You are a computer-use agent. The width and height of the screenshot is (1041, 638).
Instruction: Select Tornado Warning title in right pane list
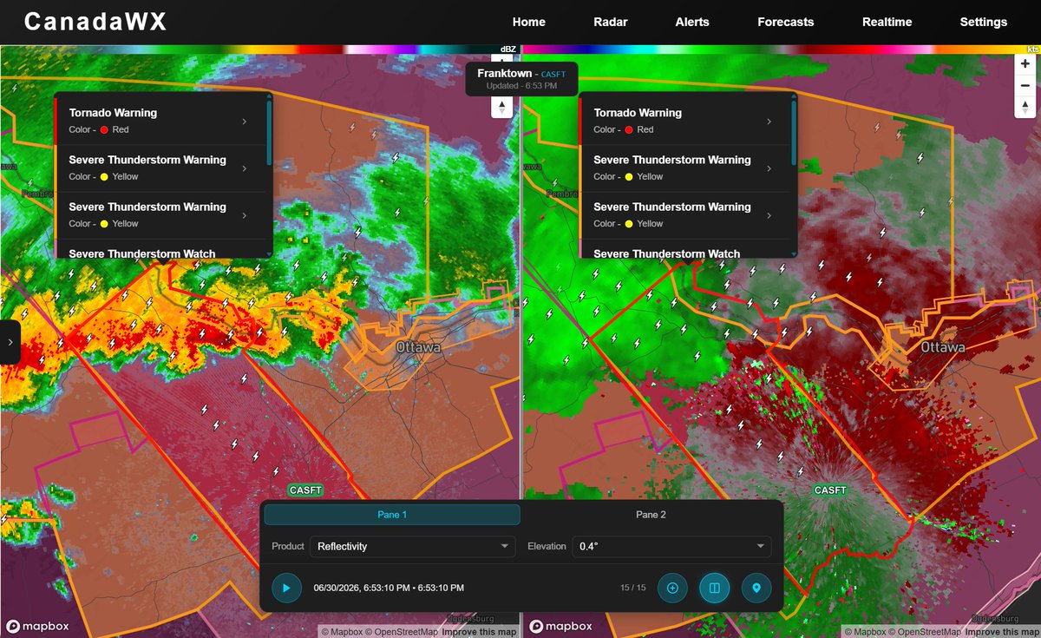pos(638,113)
